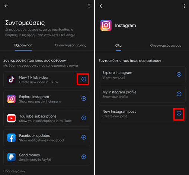Tap the Προβολή όλων link
Image resolution: width=189 pixels, height=175 pixels.
coord(14,171)
